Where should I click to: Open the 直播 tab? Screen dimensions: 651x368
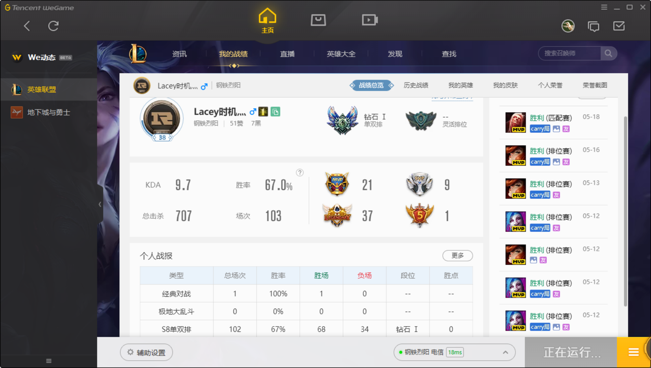pos(287,54)
